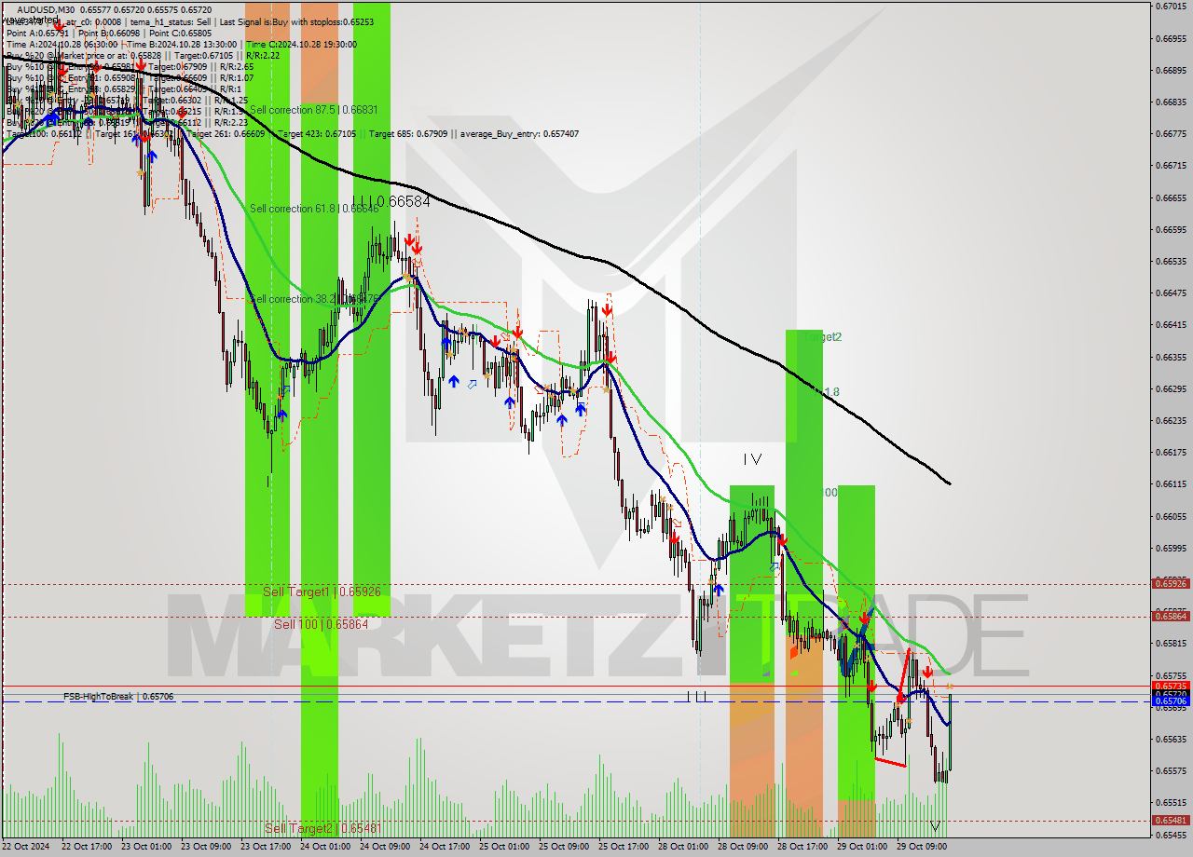Select the 'Sell Target1 | 0.65926' label
Screen dimensions: 1193x857
(x=322, y=592)
